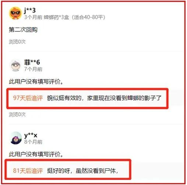Click 浏览0次 under first review

(17, 42)
